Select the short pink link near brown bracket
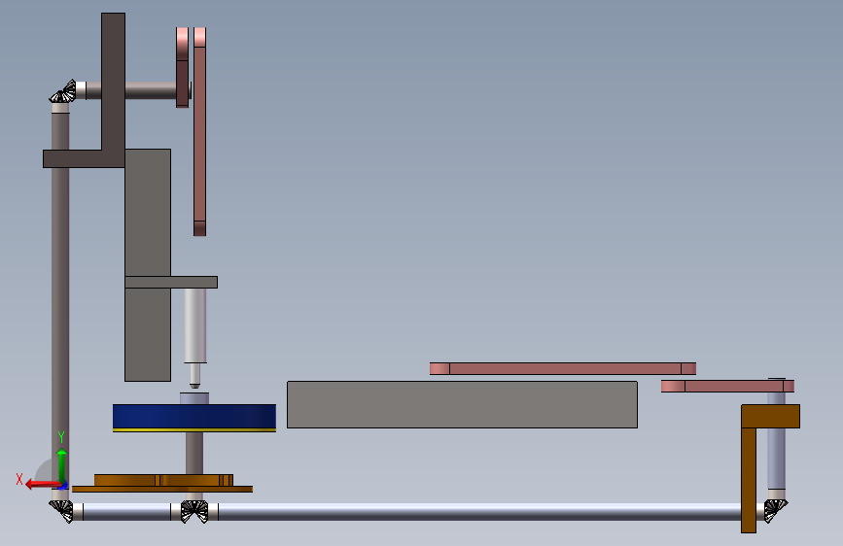Image resolution: width=843 pixels, height=546 pixels. [727, 386]
